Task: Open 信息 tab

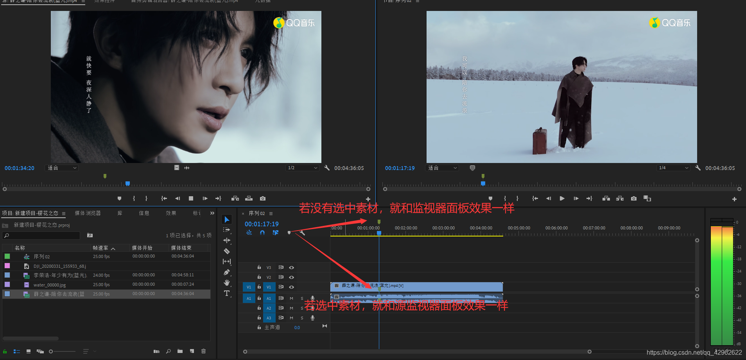Action: 144,213
